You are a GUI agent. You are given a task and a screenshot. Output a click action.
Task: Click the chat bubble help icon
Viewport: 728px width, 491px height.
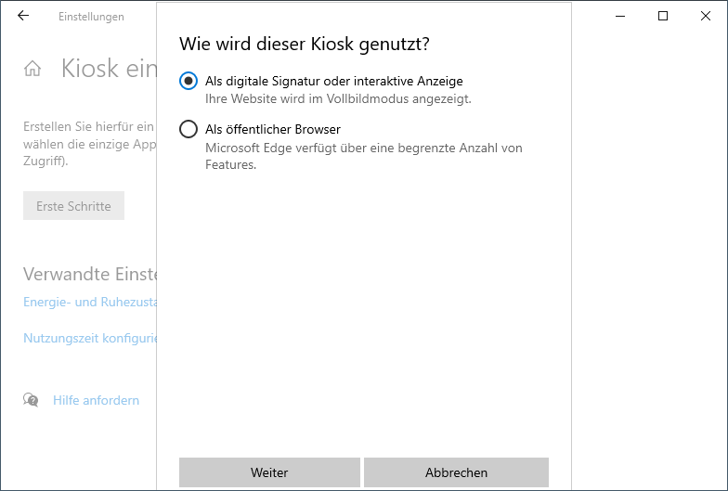coord(32,400)
